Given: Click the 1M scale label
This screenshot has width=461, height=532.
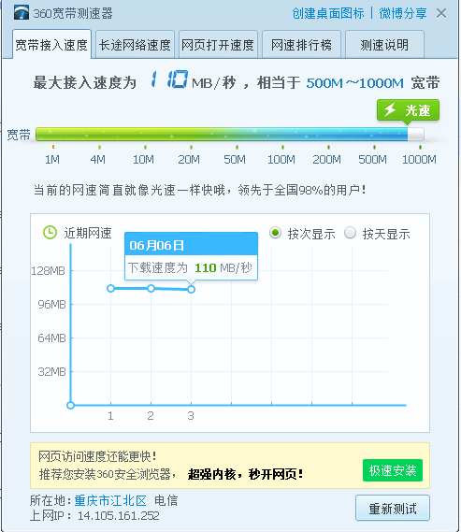Looking at the screenshot, I should tap(52, 160).
